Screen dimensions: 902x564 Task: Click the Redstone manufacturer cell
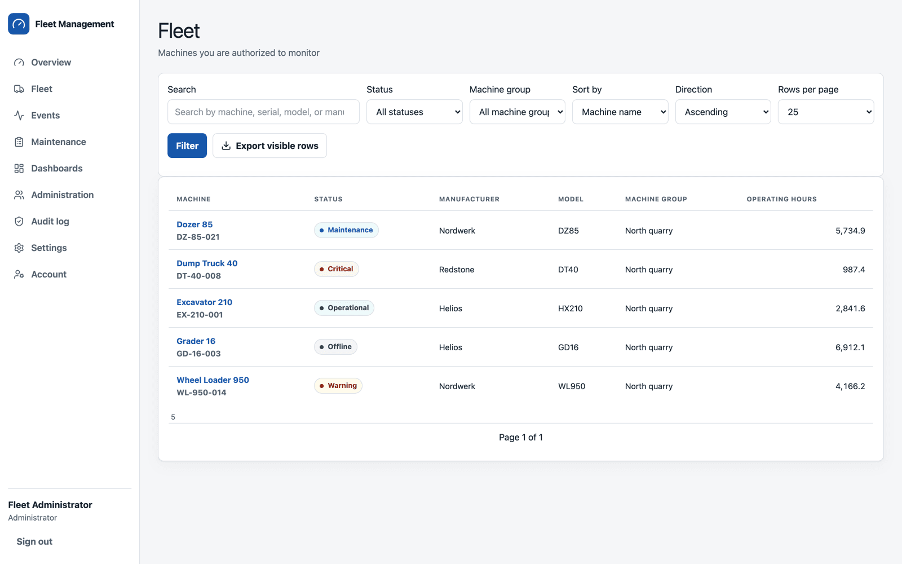tap(457, 270)
